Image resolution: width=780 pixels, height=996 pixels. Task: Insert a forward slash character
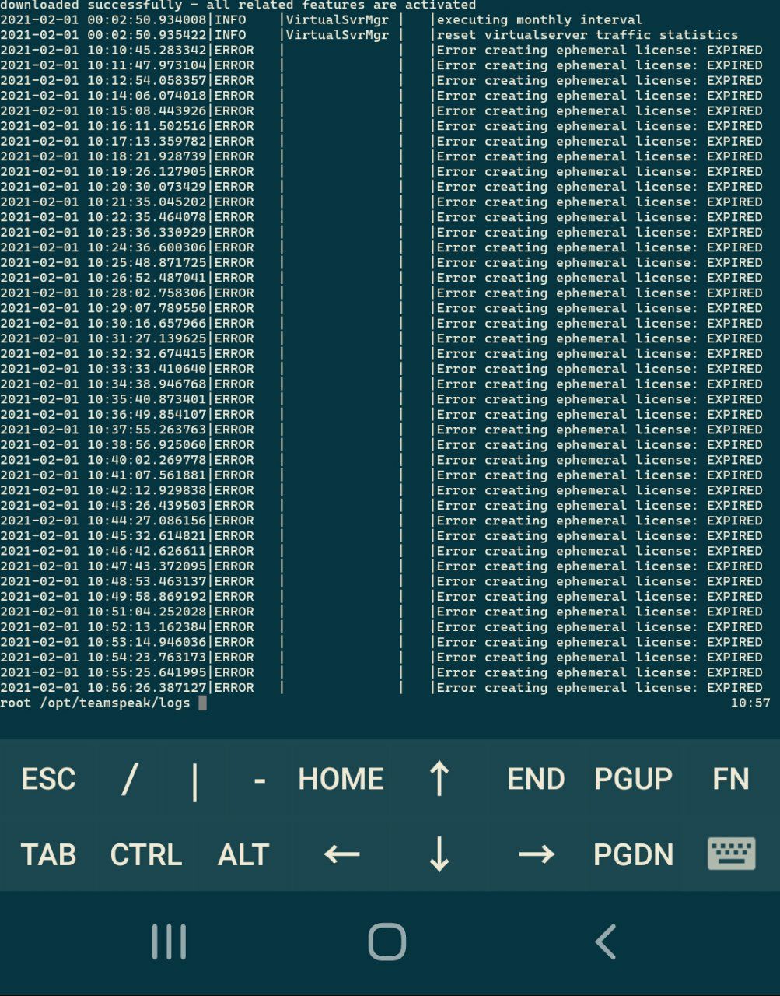point(130,779)
